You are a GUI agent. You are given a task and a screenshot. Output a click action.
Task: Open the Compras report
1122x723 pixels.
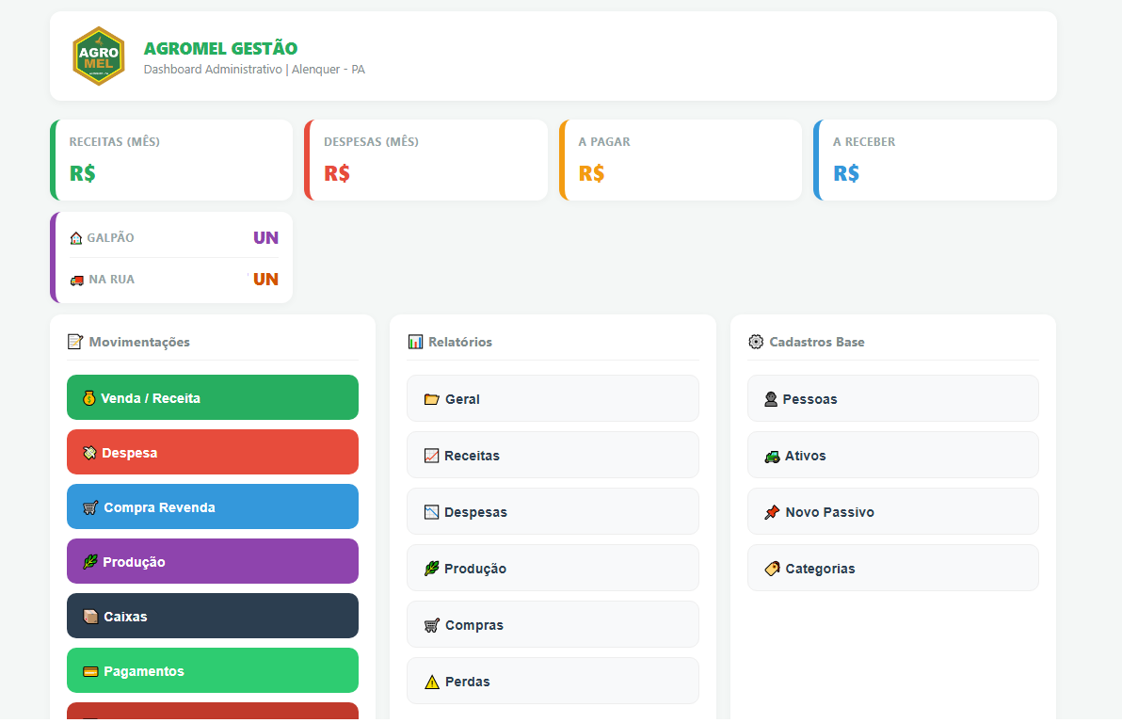click(x=553, y=625)
